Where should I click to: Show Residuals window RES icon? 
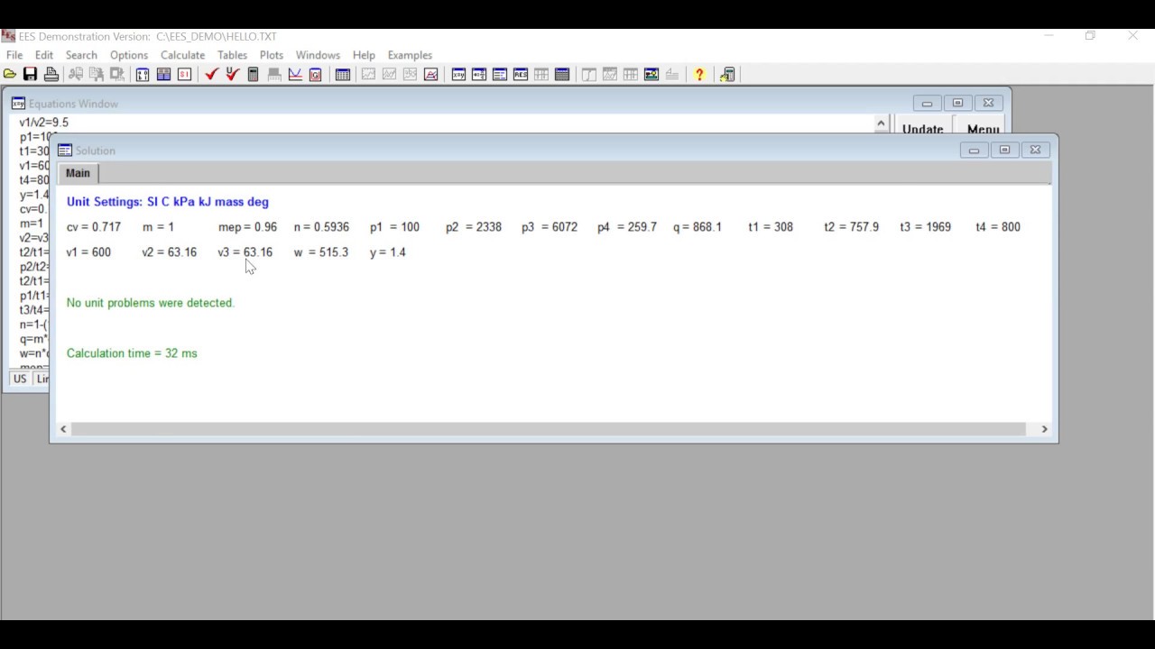521,74
